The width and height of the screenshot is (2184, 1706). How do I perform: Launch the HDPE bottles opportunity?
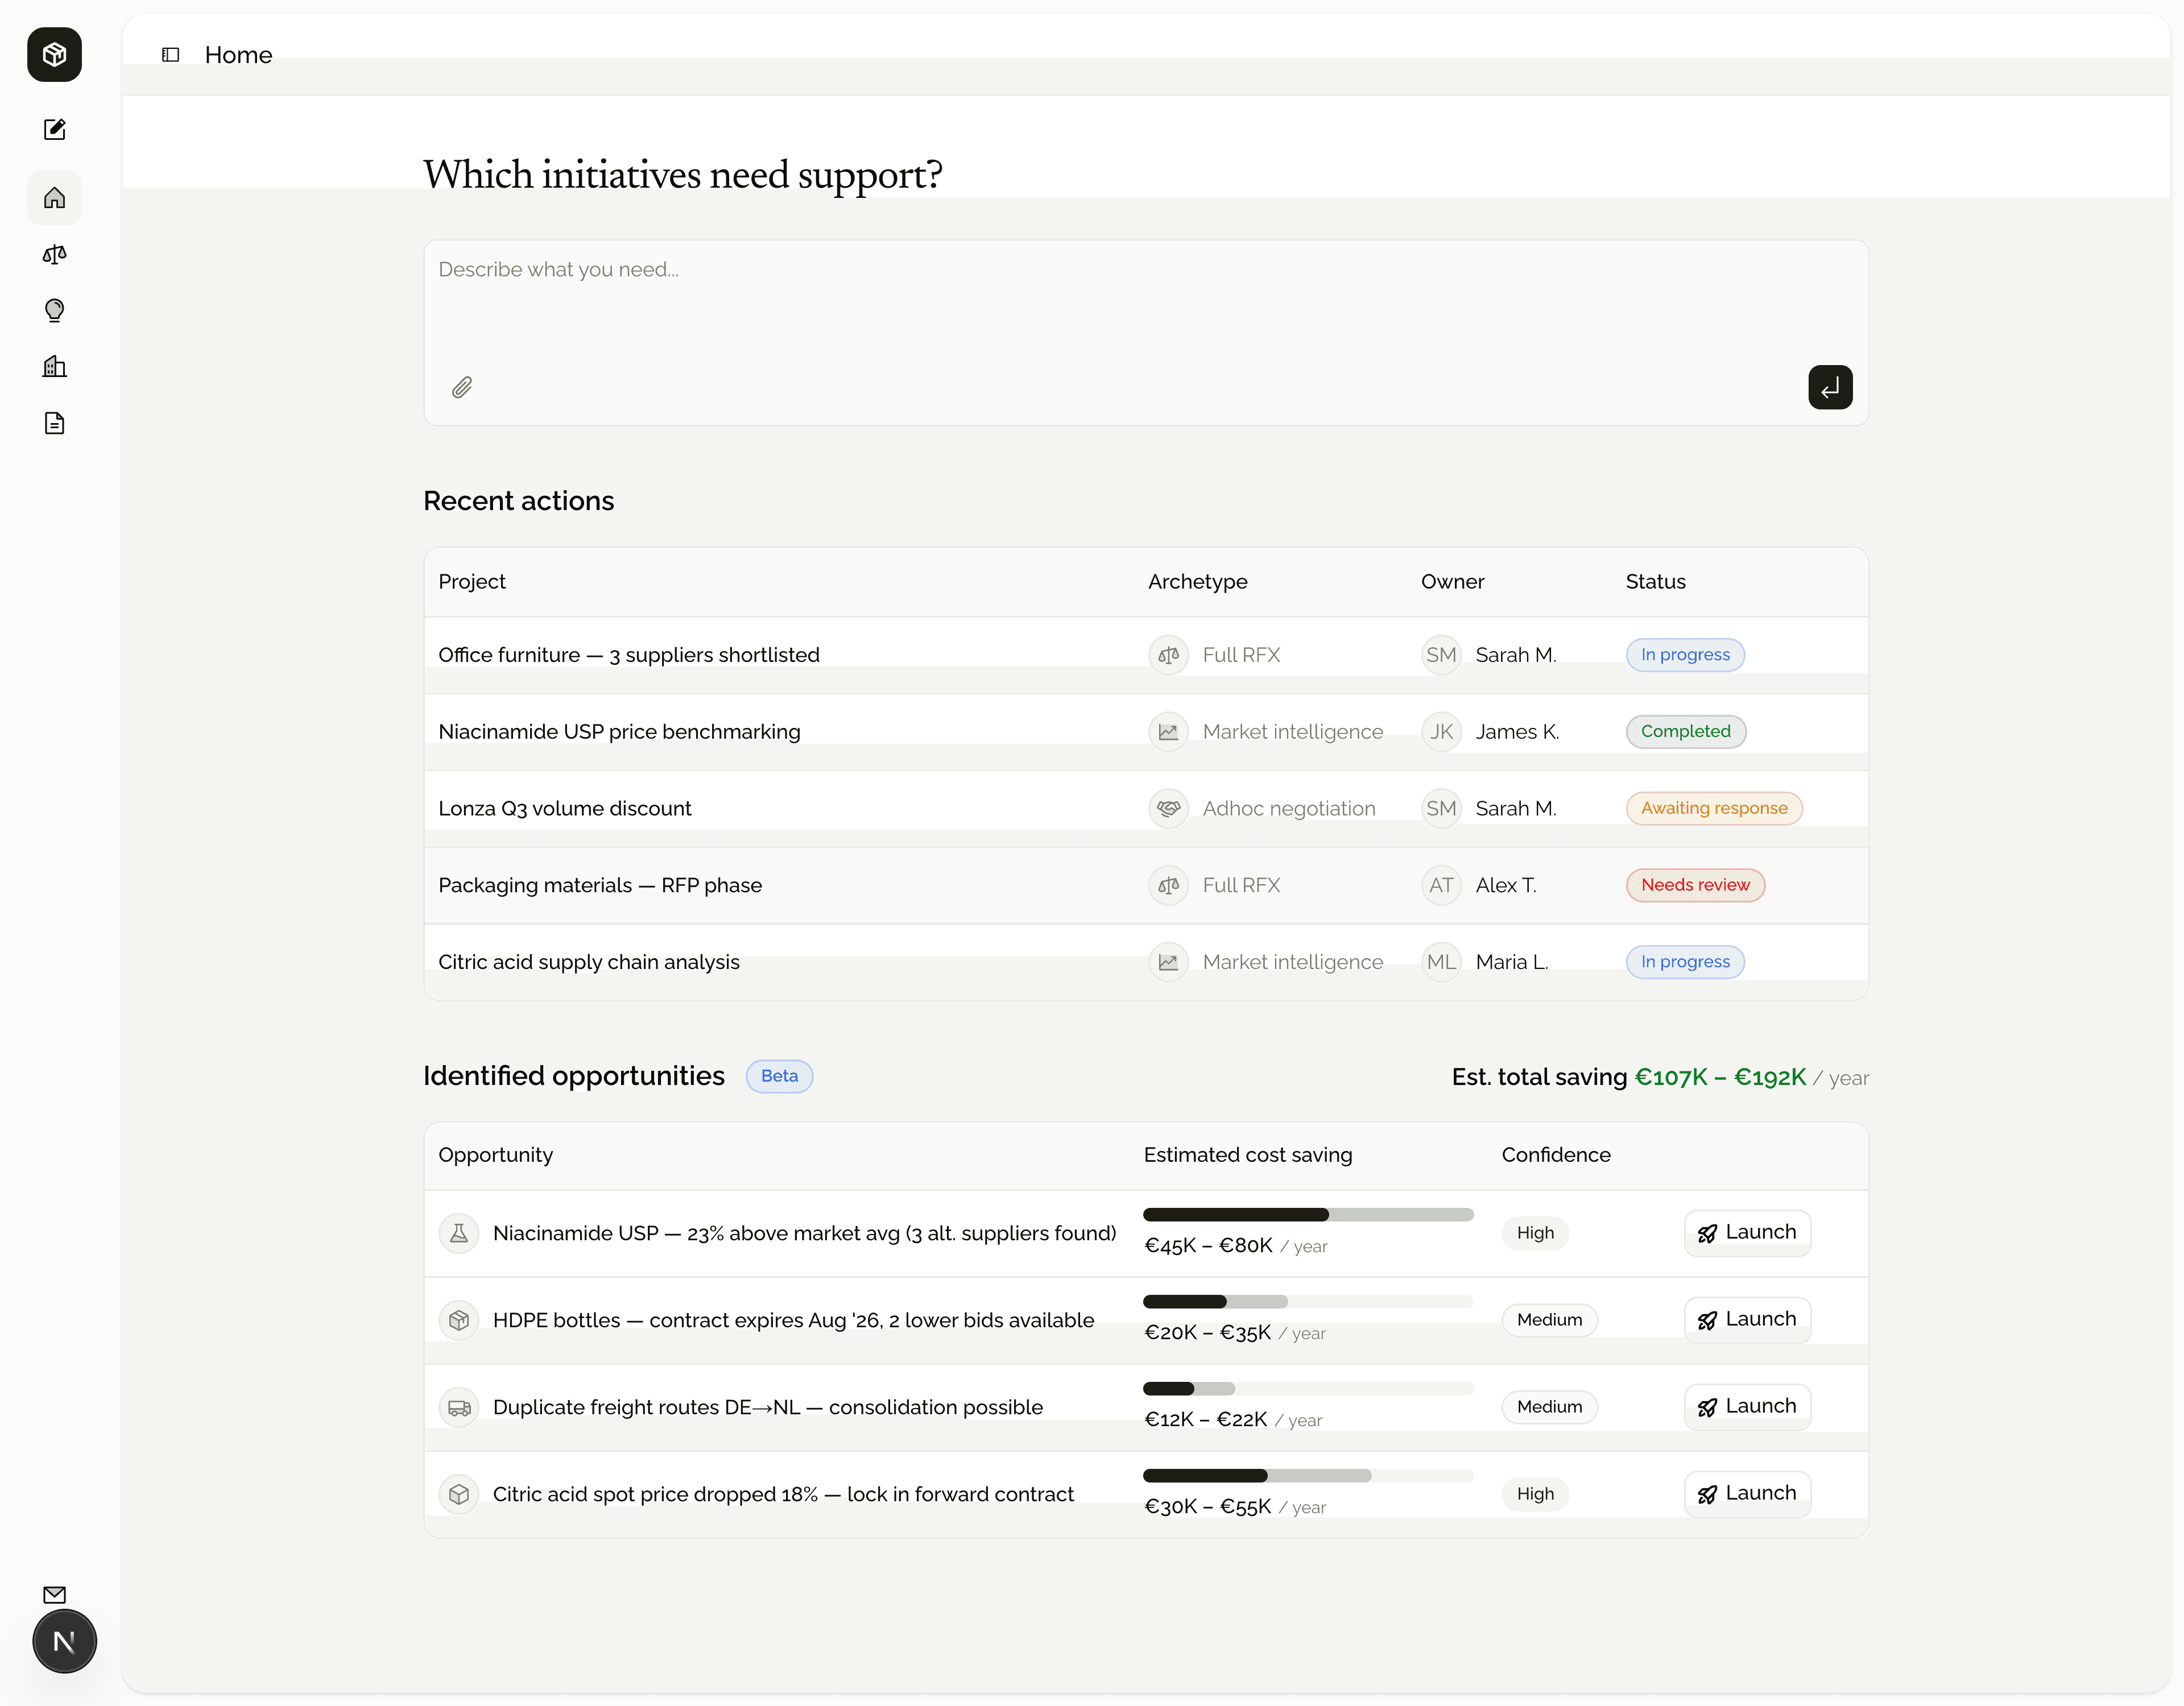(x=1747, y=1320)
